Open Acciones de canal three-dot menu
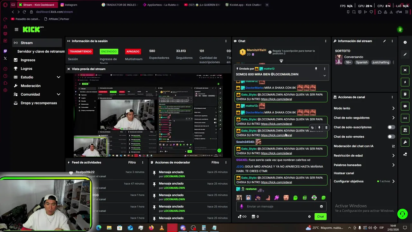This screenshot has height=232, width=412. 392,97
